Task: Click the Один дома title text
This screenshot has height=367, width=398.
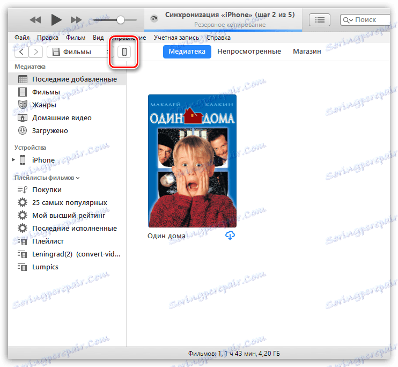Action: 166,236
